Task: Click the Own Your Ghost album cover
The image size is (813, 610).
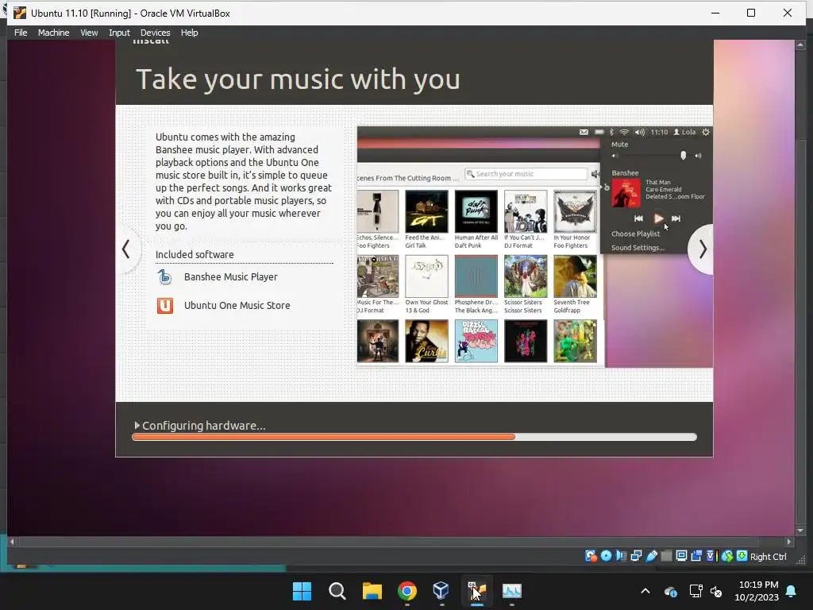Action: coord(426,276)
